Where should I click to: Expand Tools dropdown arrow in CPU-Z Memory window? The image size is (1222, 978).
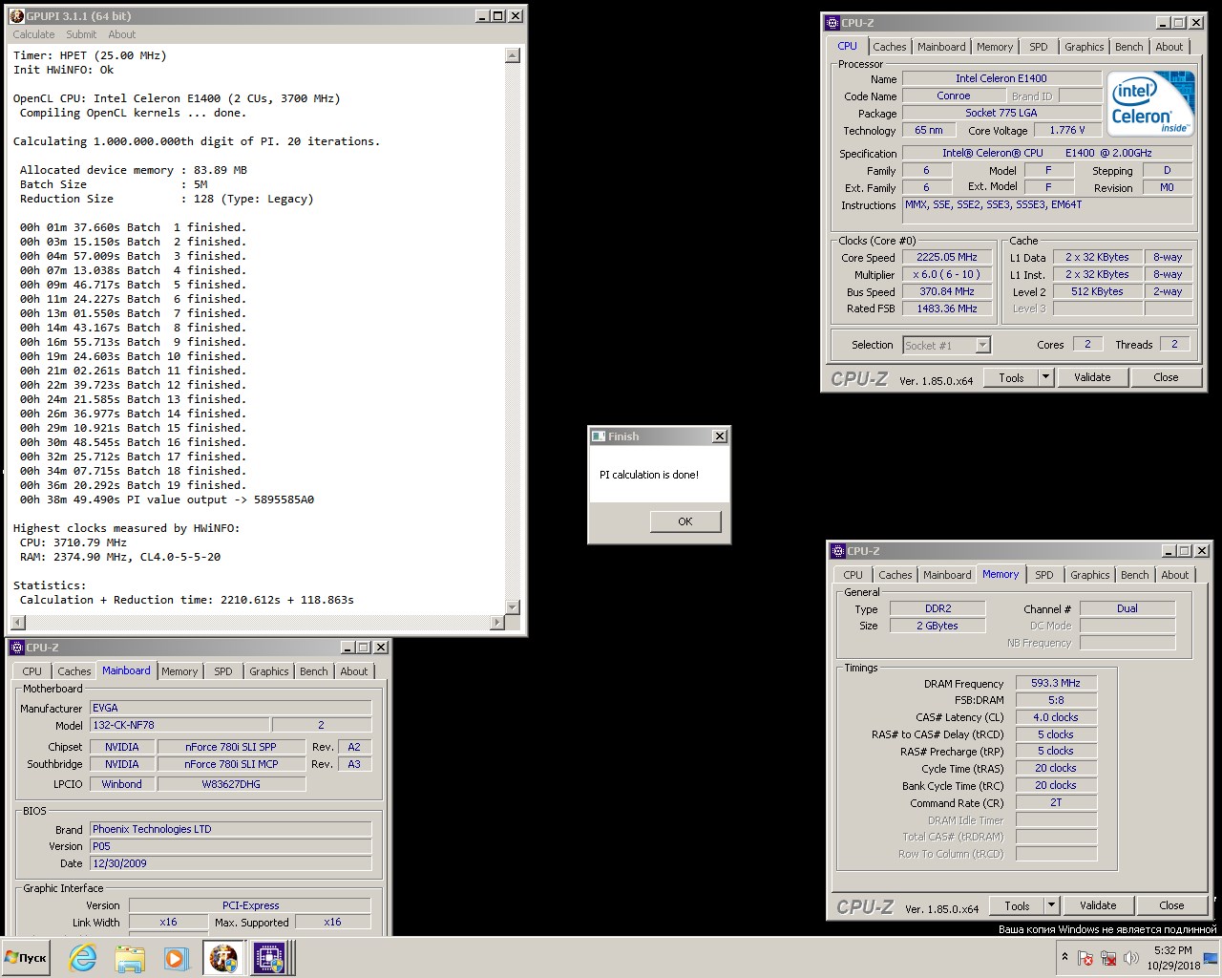(x=1051, y=905)
